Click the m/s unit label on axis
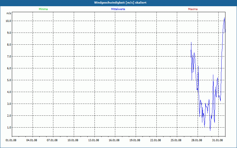Viewport: 237px width, 148px height. click(x=9, y=13)
